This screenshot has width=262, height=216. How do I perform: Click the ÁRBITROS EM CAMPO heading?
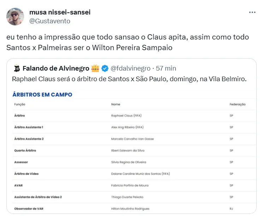click(42, 95)
